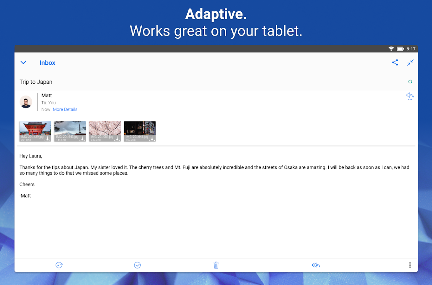Screen dimensions: 432x285
Task: Select the greeting Hey Laura
Action: point(31,156)
